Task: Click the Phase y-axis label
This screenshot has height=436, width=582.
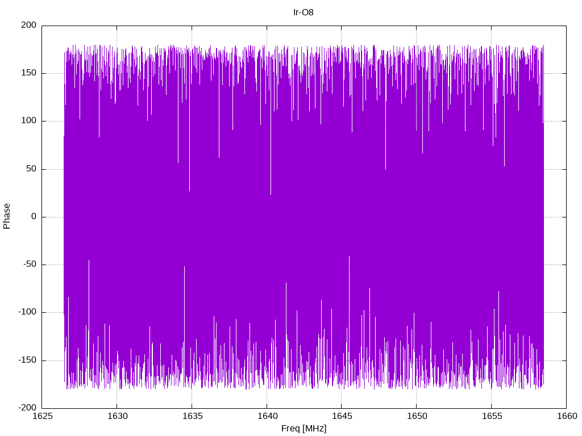Action: 7,216
